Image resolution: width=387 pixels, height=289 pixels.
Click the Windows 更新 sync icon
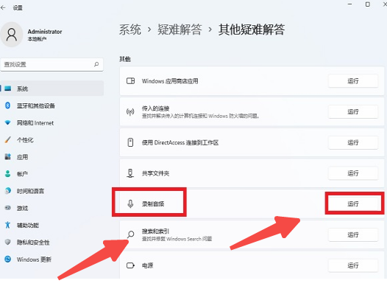pyautogui.click(x=7, y=259)
